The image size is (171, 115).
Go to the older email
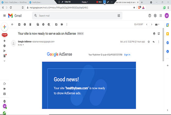[152, 25]
